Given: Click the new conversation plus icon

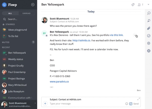Looking at the screenshot, I should click(33, 5).
